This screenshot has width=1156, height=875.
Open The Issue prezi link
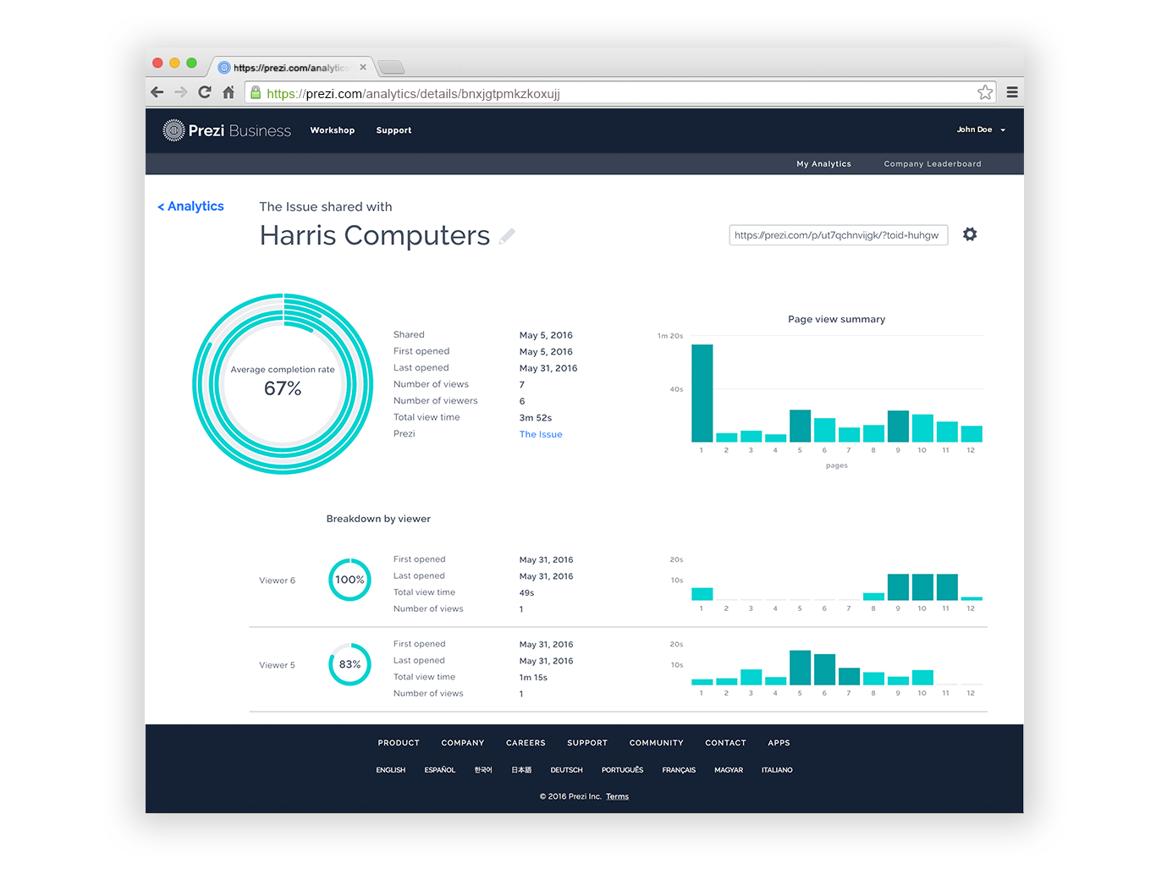(541, 434)
